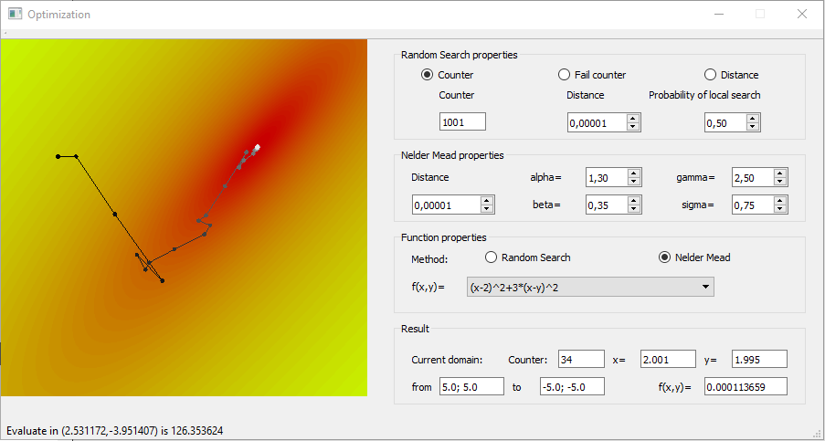Click the sigma value field 0,75

[x=753, y=205]
